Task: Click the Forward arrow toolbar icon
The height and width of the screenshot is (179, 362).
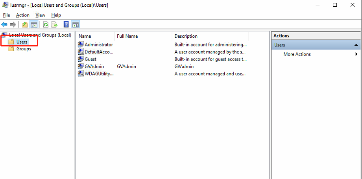Action: (13, 24)
